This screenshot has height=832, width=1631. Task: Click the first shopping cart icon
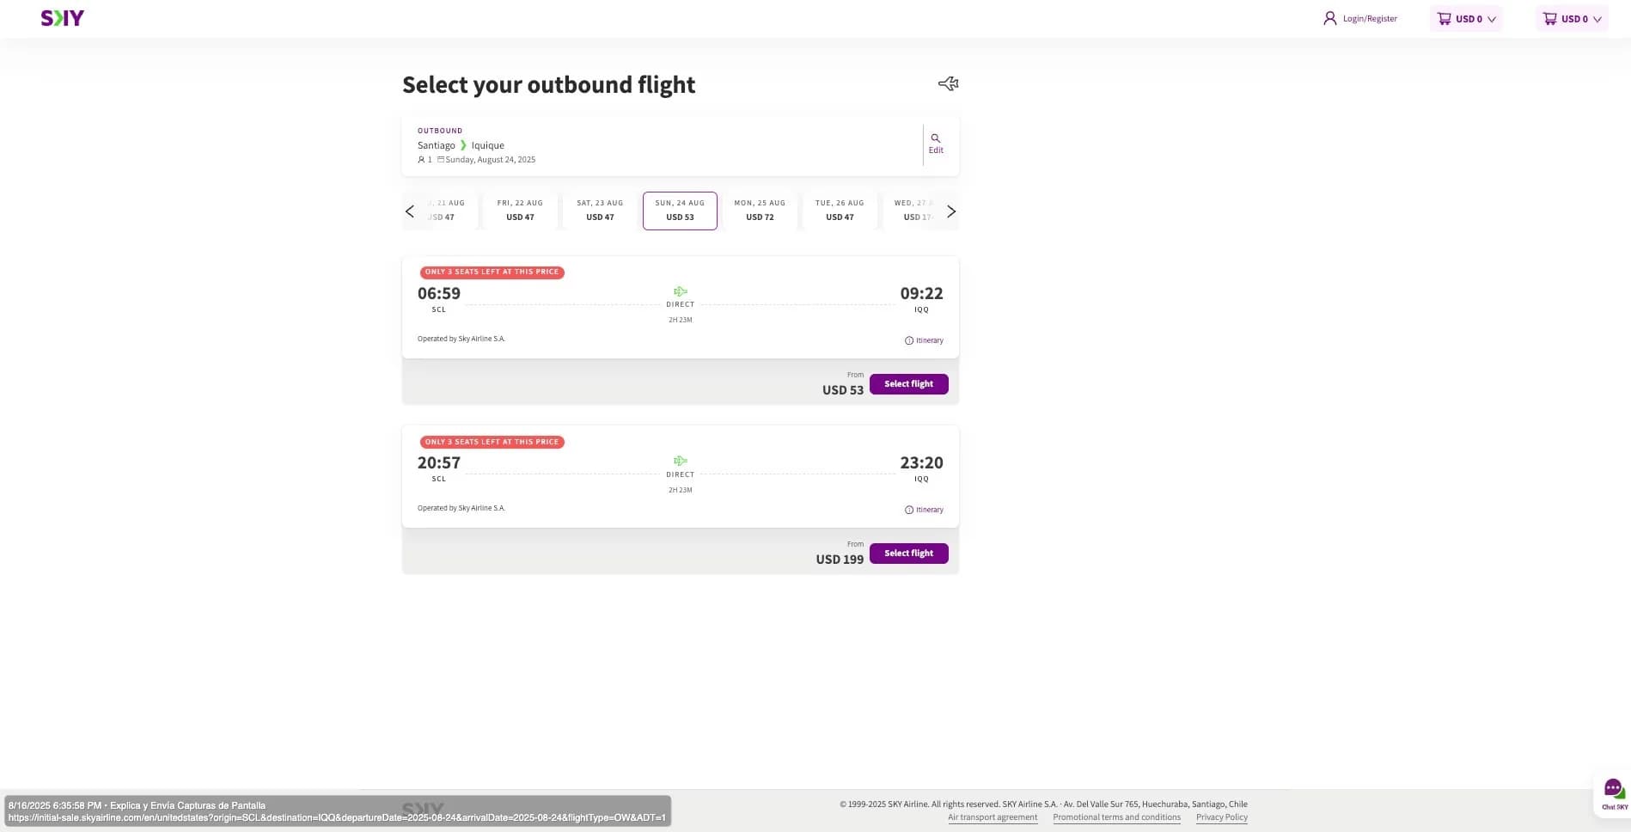click(x=1445, y=18)
